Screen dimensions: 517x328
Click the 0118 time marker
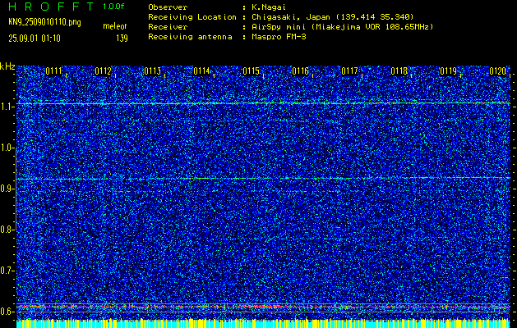[x=399, y=71]
